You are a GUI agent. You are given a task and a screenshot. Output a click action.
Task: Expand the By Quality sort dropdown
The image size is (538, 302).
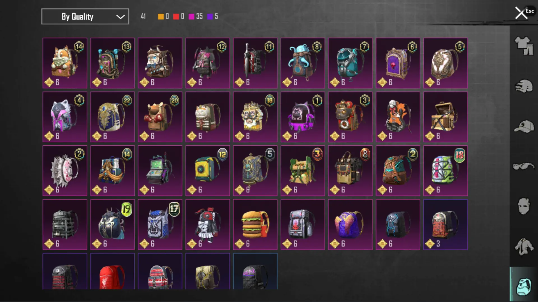(85, 16)
